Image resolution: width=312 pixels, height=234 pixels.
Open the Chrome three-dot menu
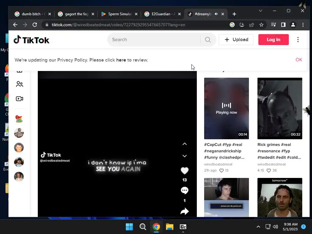[303, 25]
